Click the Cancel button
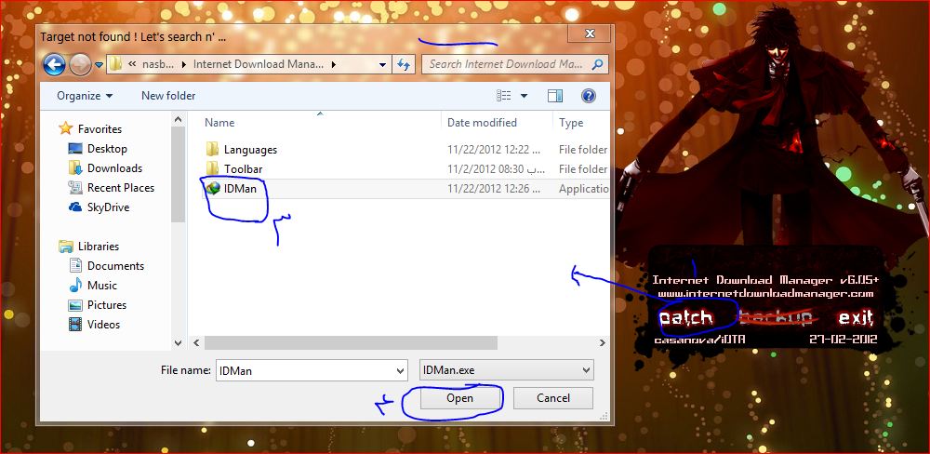The width and height of the screenshot is (930, 454). 552,398
